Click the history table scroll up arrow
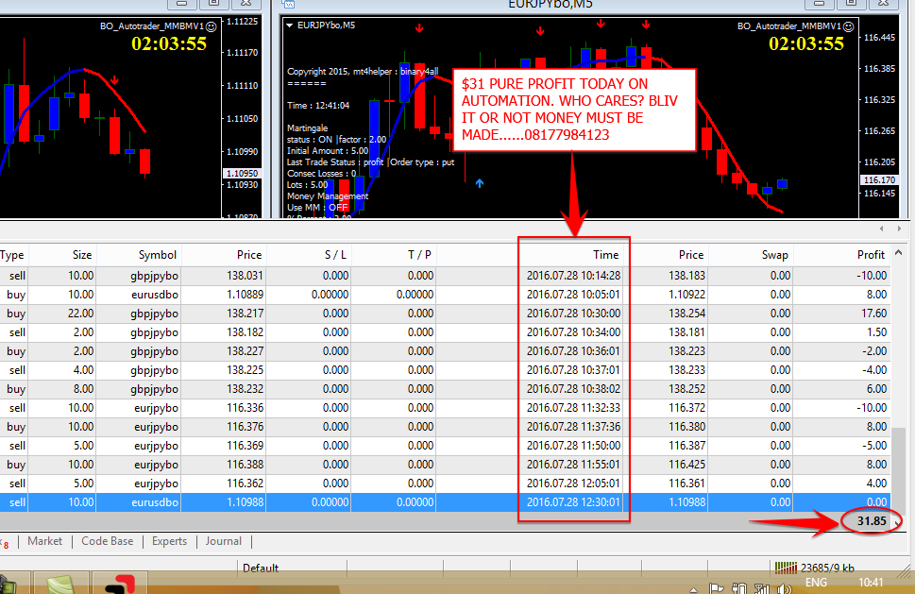This screenshot has height=594, width=915. coord(899,253)
